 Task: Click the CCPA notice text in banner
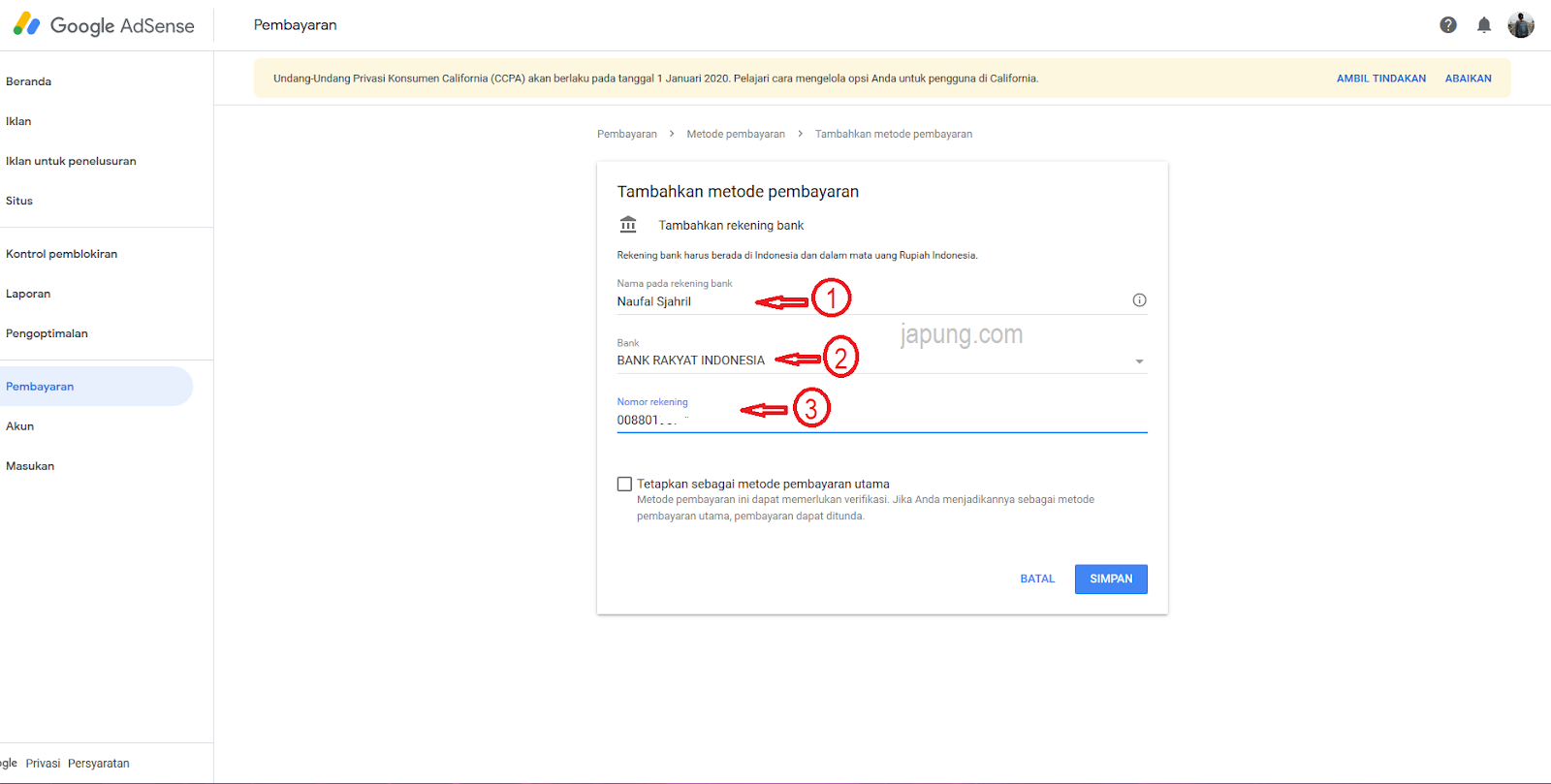[655, 78]
